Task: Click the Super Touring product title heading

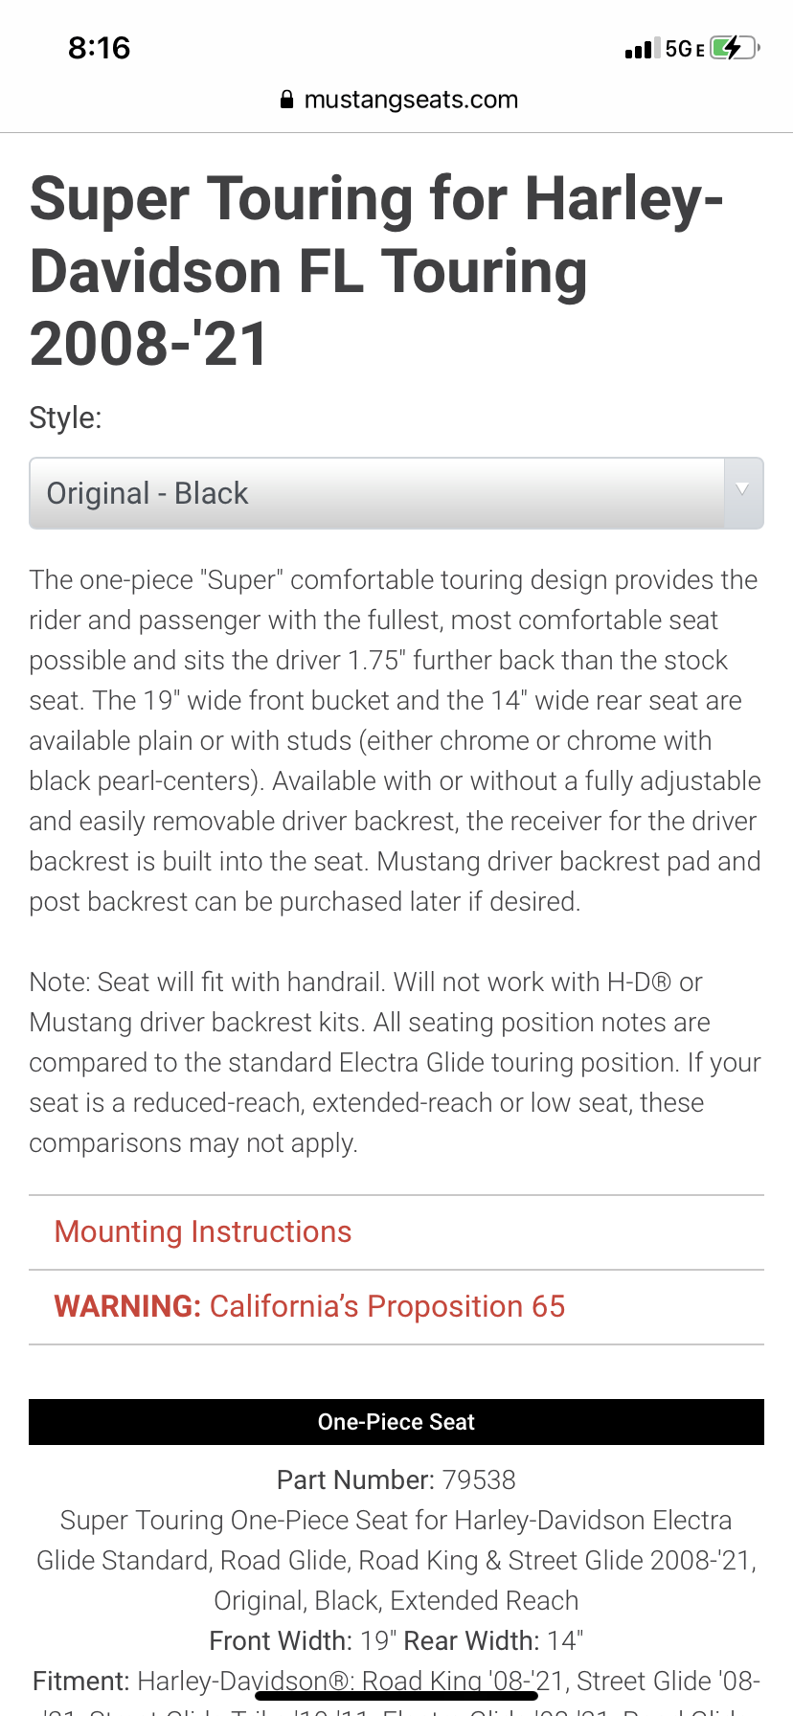Action: pos(375,272)
